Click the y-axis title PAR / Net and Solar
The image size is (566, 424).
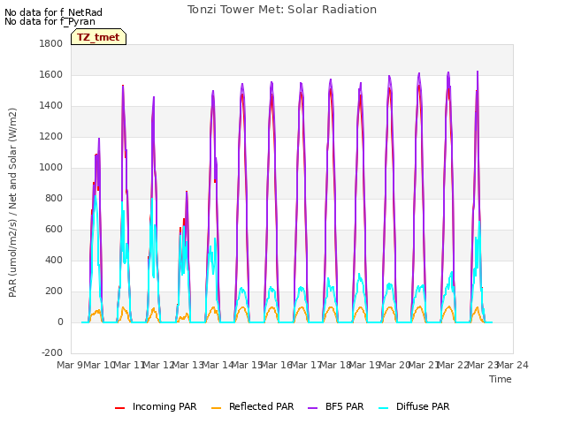12,202
